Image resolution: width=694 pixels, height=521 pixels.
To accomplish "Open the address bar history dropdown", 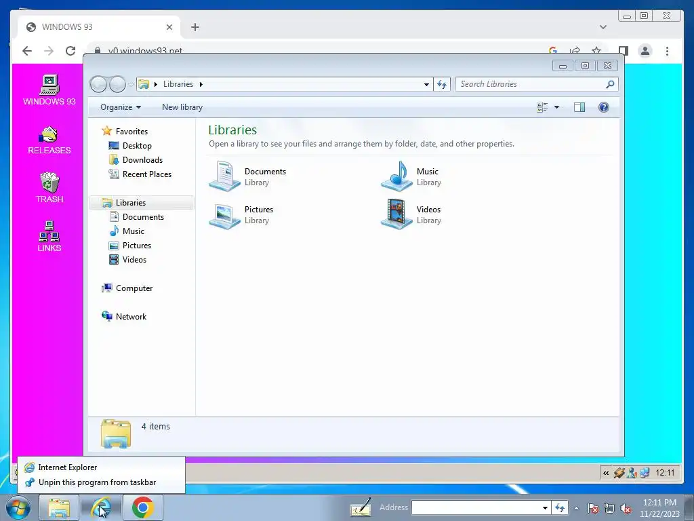I will click(x=426, y=84).
